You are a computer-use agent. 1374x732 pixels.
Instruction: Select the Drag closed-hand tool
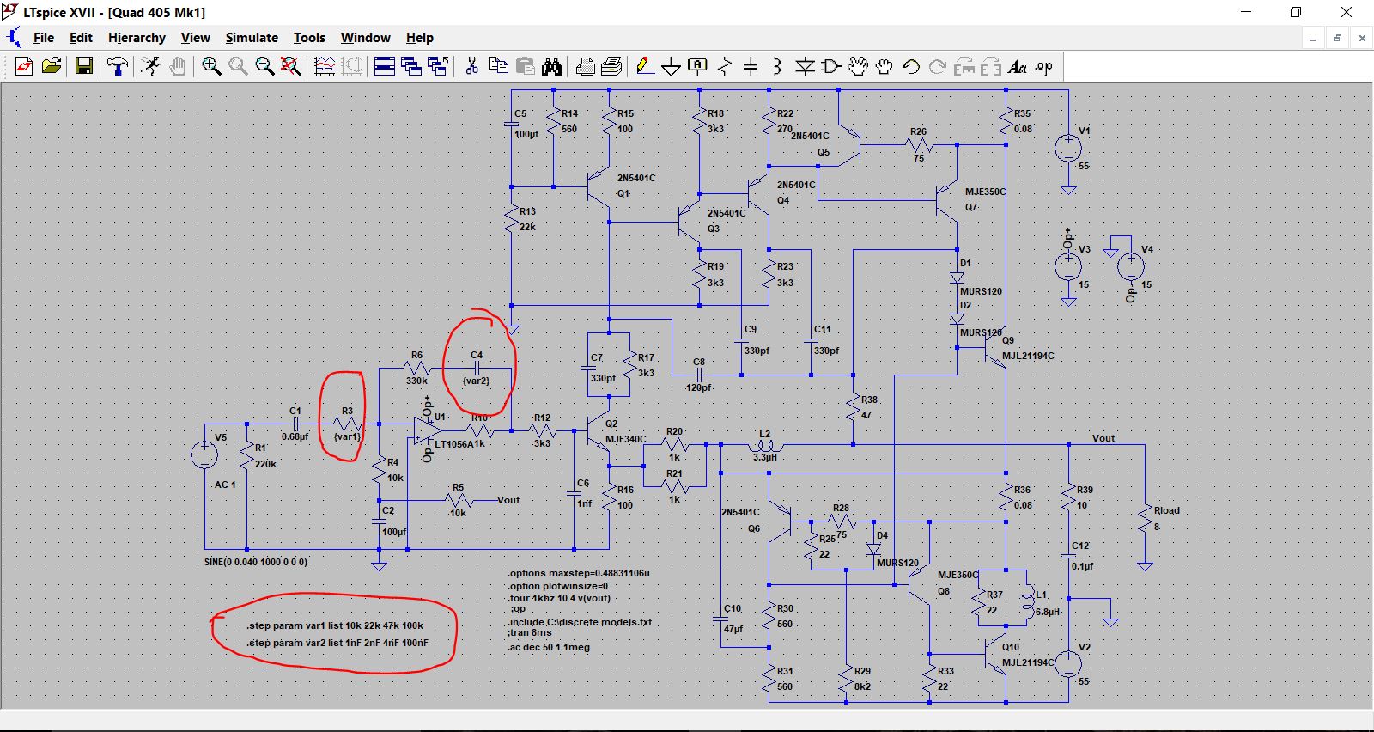coord(885,66)
